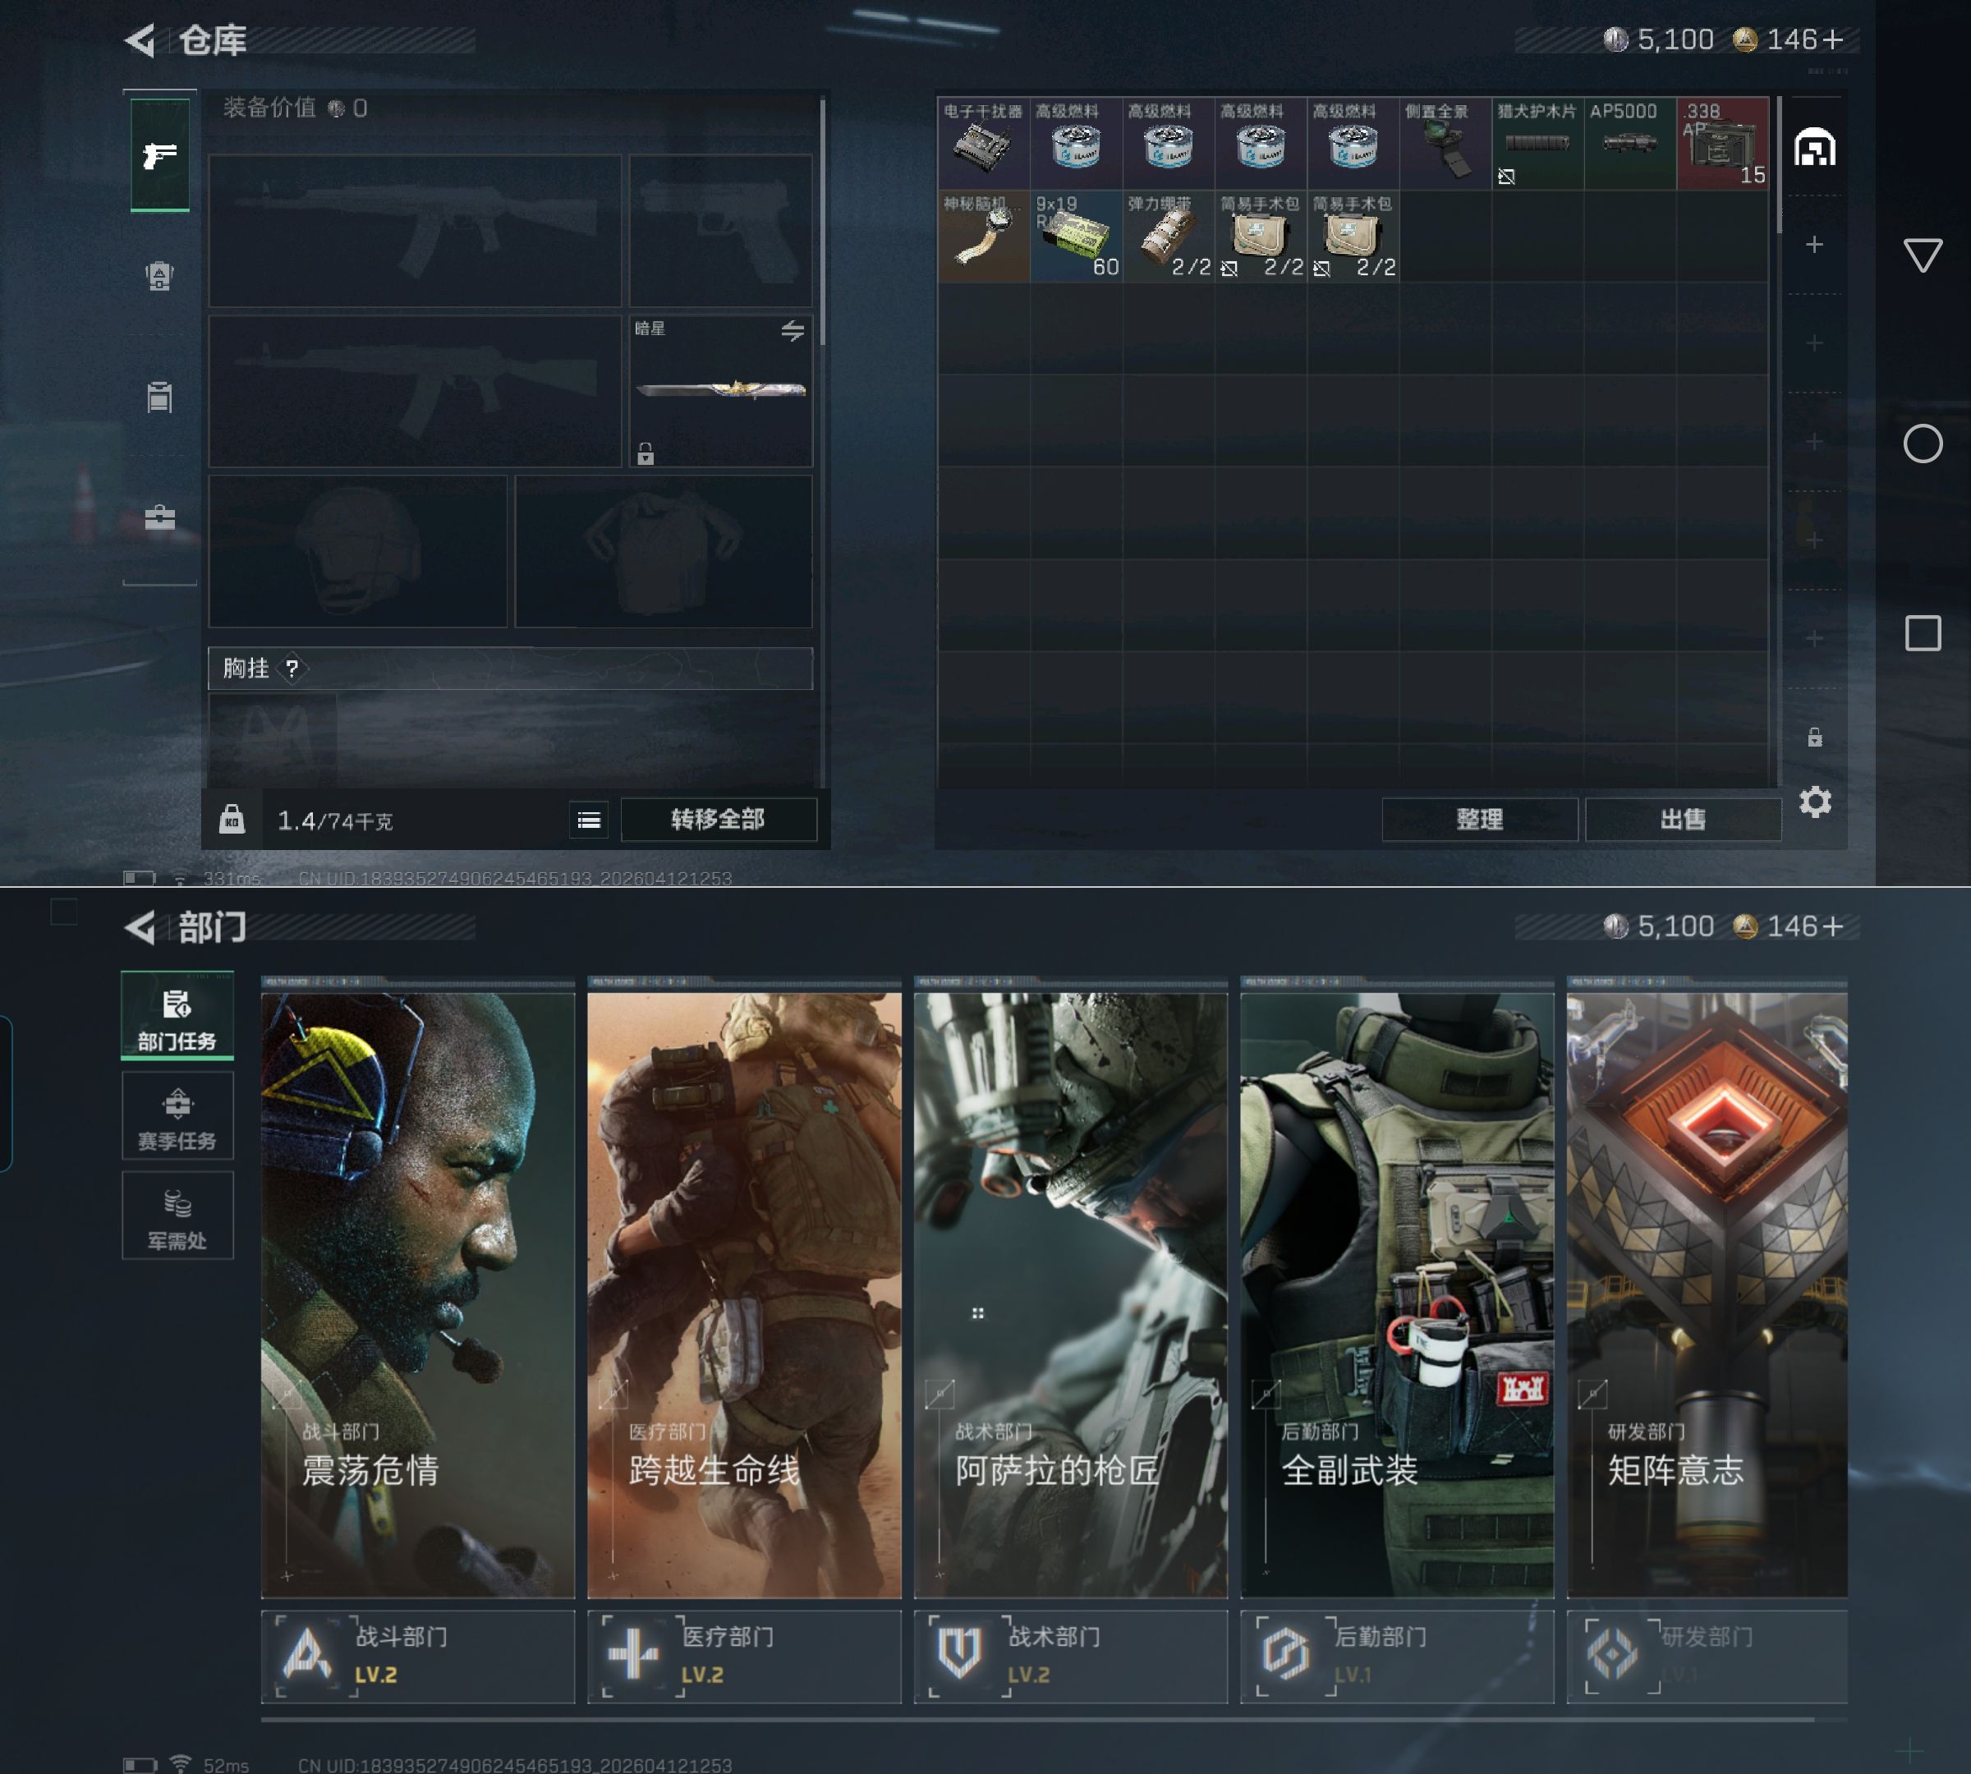Expand first extra storage plus slot
The height and width of the screenshot is (1774, 1971).
[x=1814, y=245]
